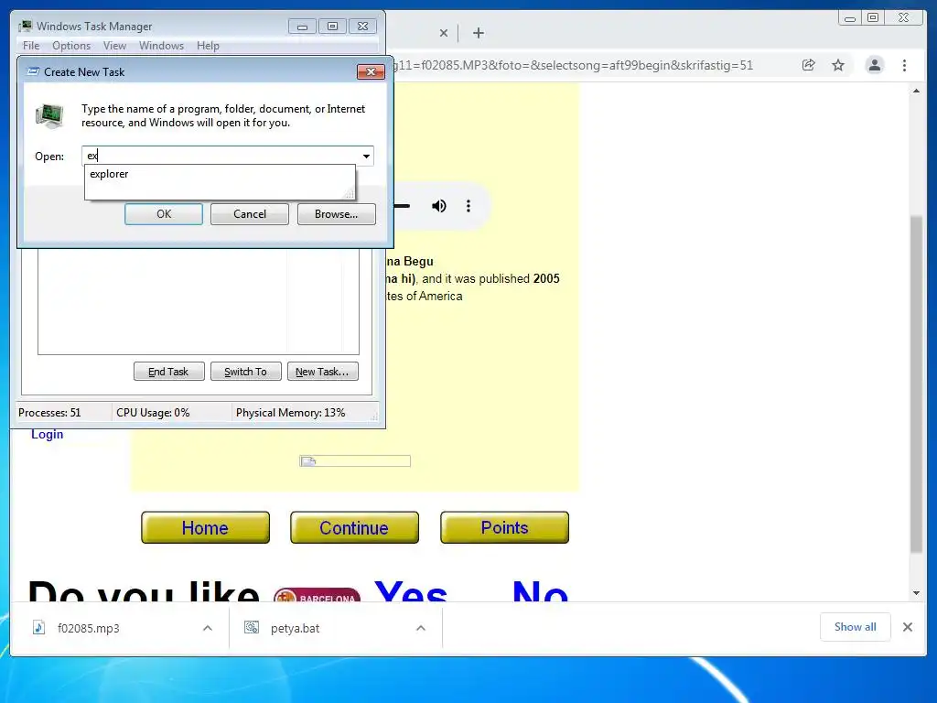The height and width of the screenshot is (703, 937).
Task: Click the browser address bar URL
Action: point(575,65)
